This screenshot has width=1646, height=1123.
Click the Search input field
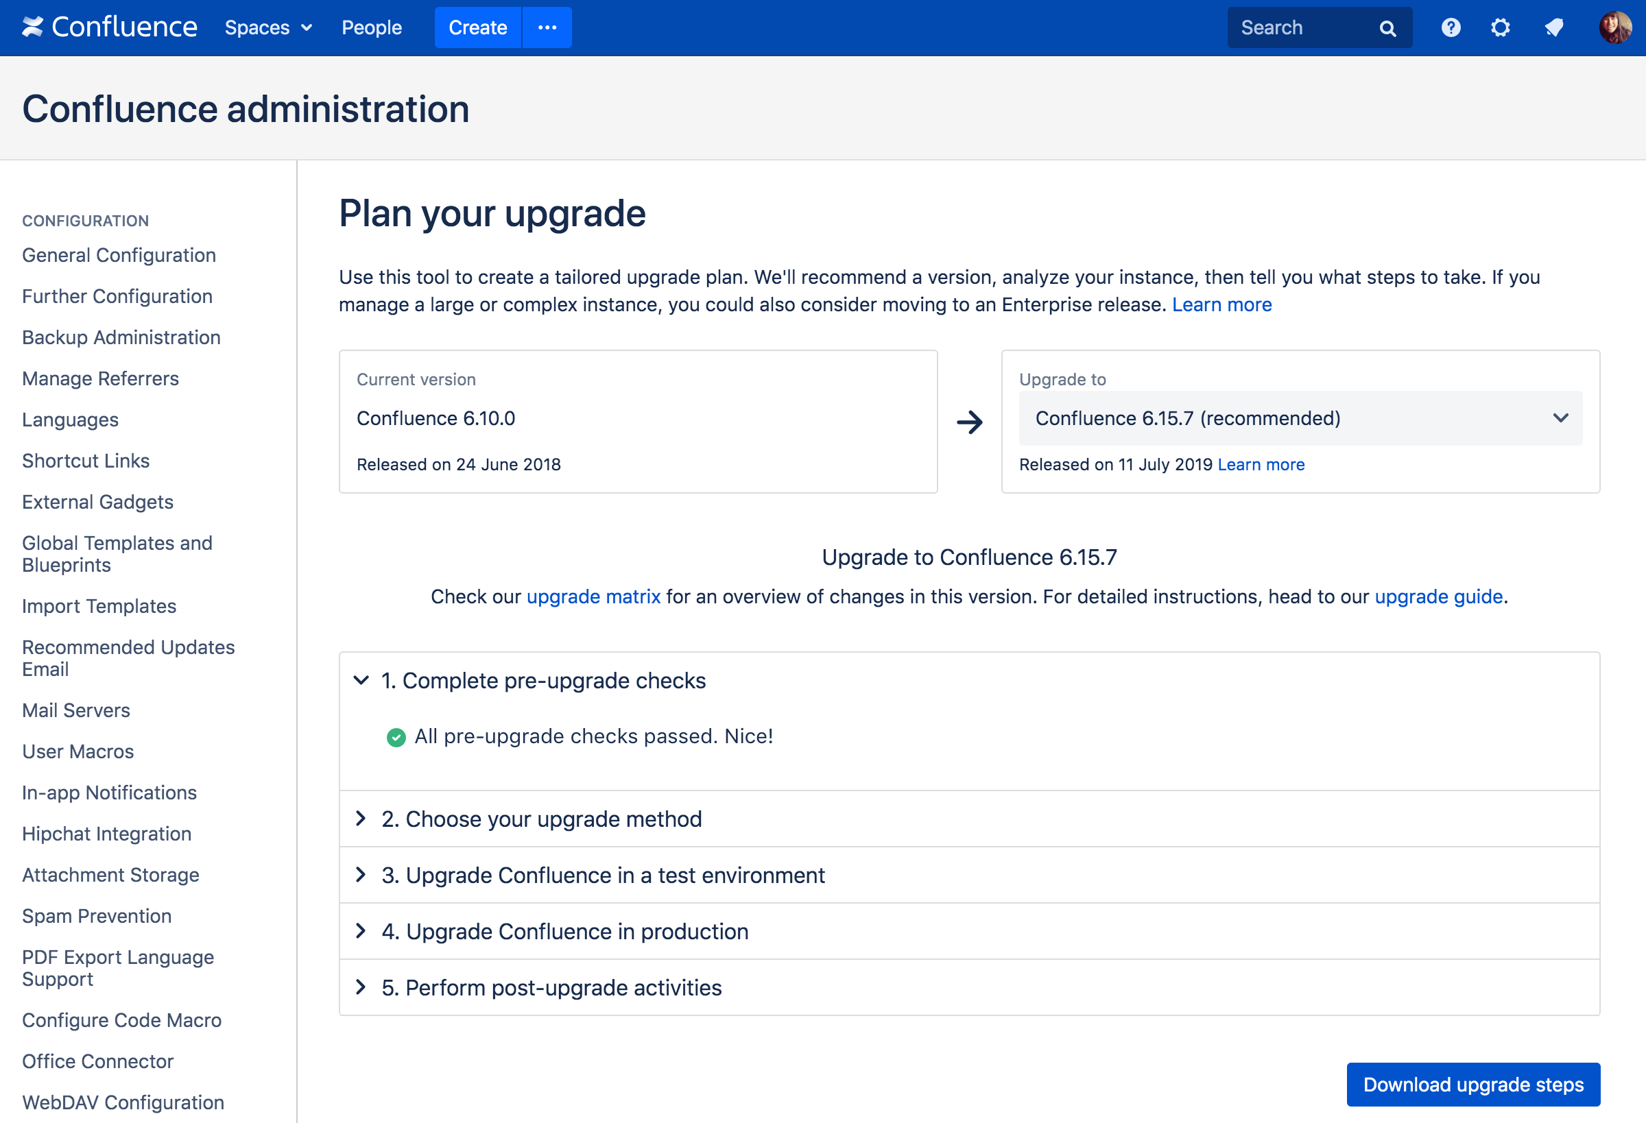coord(1313,26)
